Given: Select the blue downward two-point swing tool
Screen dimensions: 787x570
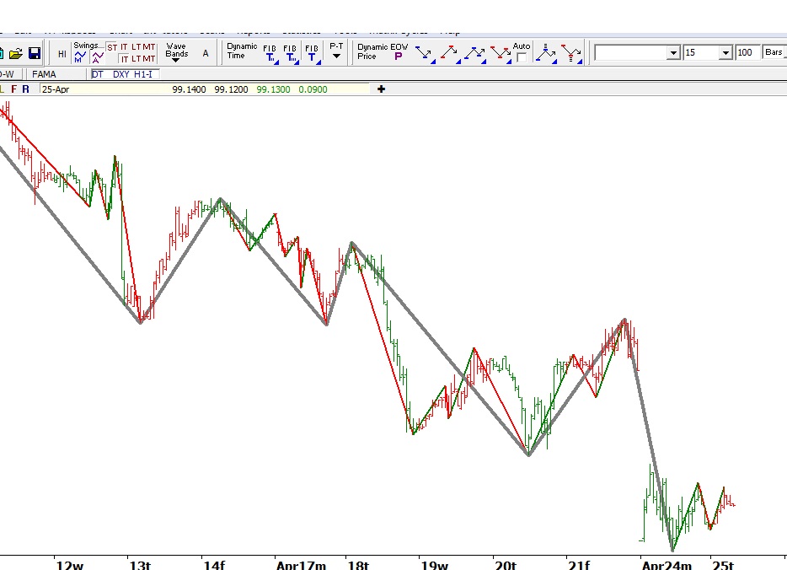Looking at the screenshot, I should tap(426, 54).
